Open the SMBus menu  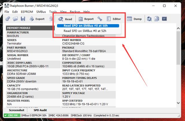click(41, 12)
